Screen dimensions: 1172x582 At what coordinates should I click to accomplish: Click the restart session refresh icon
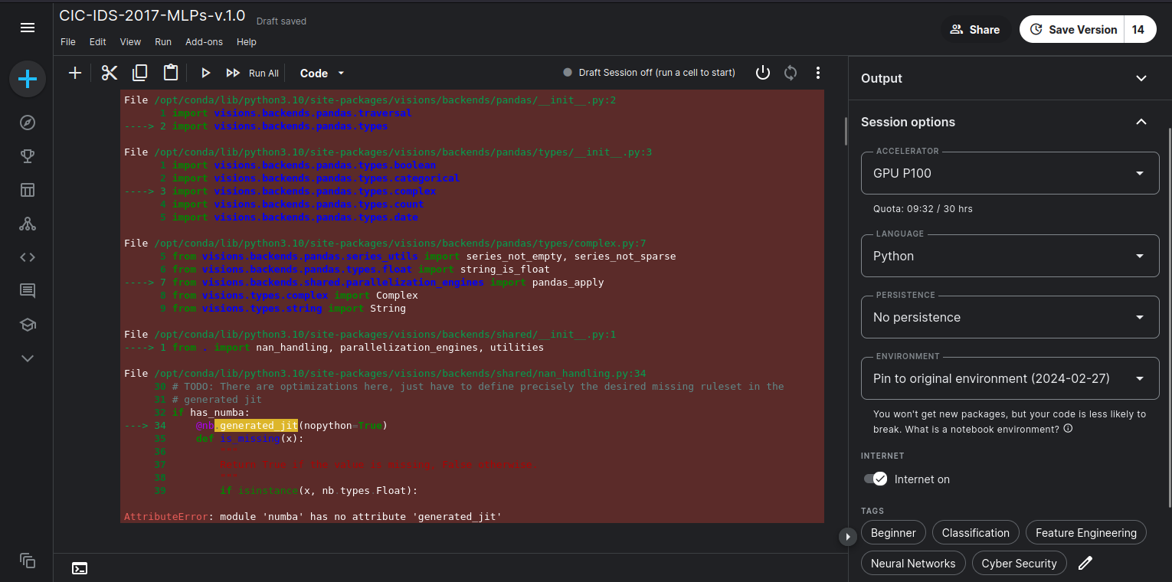791,73
